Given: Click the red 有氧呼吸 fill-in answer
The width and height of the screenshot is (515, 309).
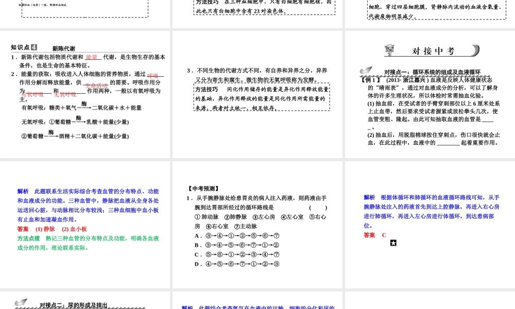Looking at the screenshot, I should (32, 95).
